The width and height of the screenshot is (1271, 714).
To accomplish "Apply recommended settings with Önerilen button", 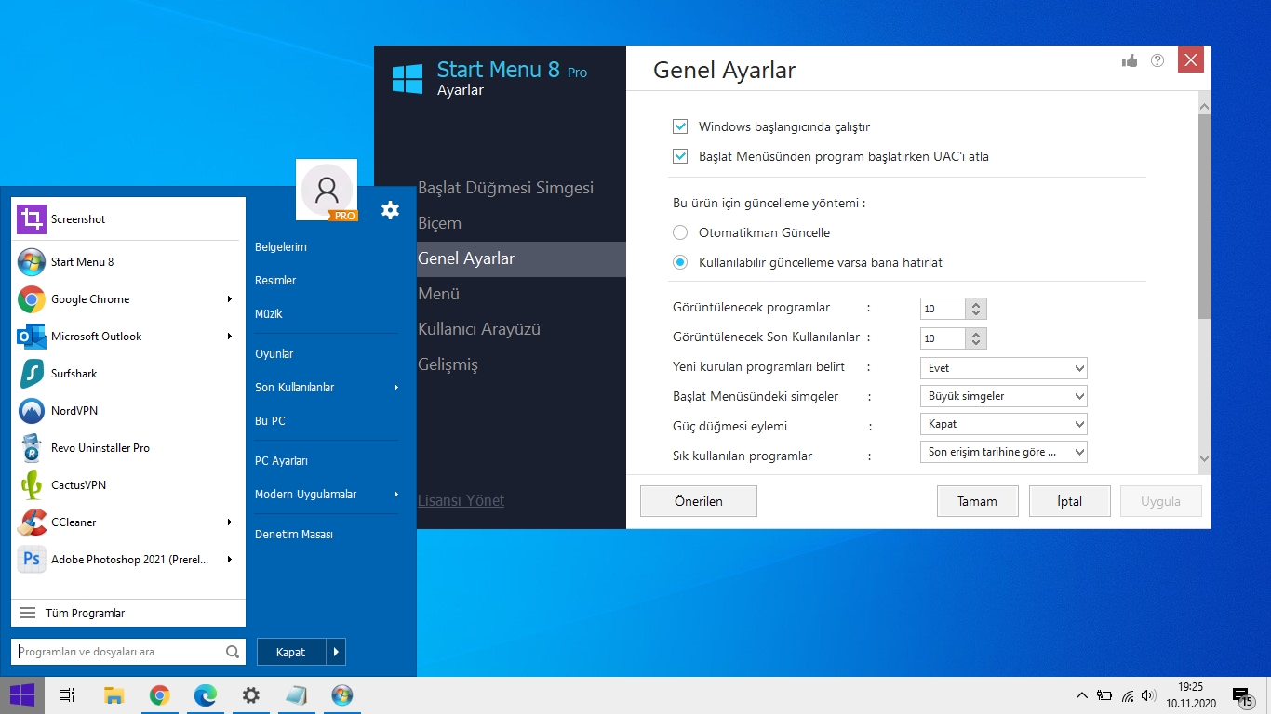I will click(x=698, y=500).
